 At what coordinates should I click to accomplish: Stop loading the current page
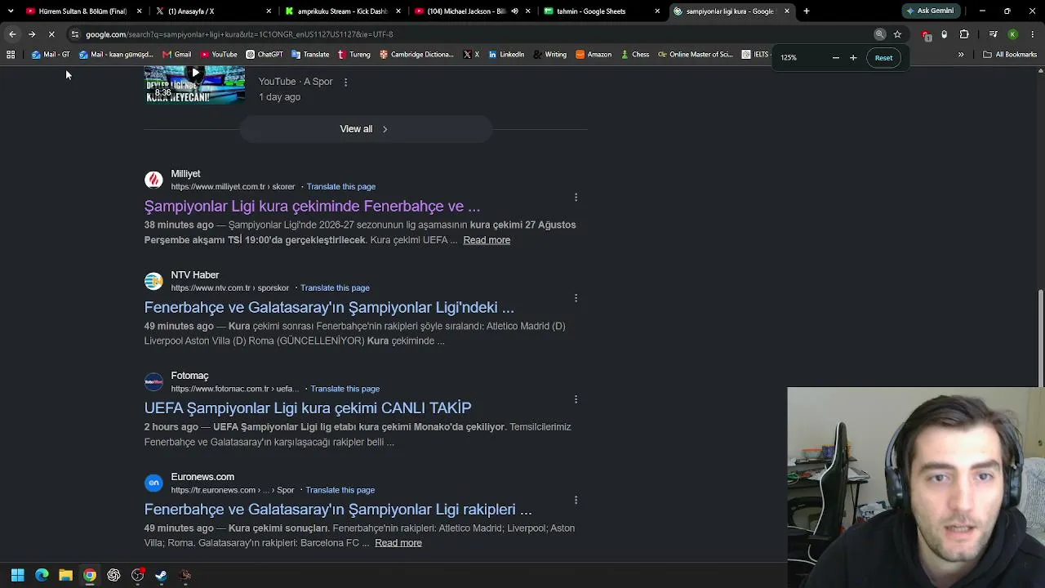point(51,34)
